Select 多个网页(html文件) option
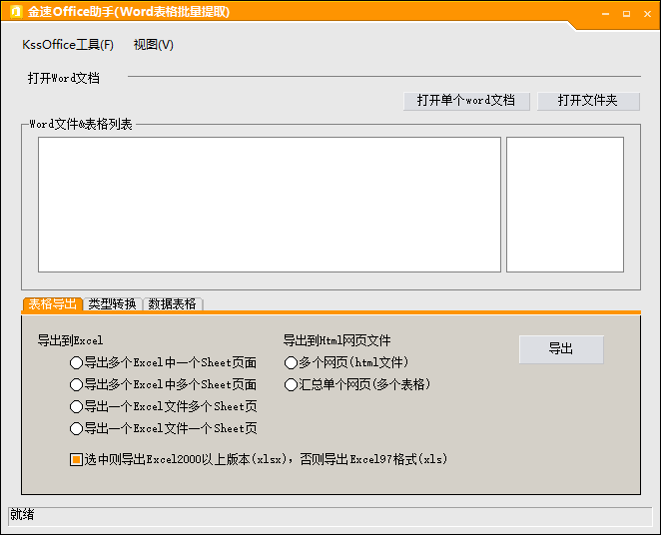 346,362
